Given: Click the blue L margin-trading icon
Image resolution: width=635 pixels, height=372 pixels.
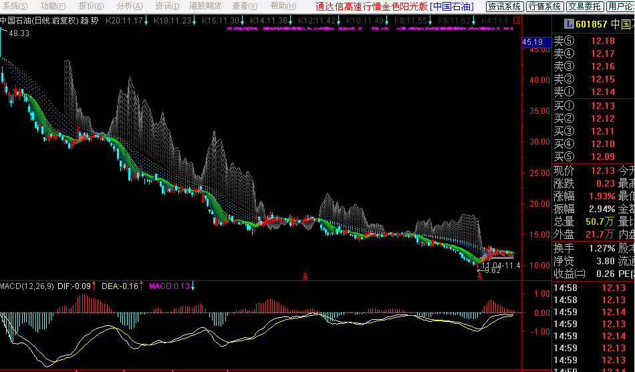Looking at the screenshot, I should coord(569,24).
